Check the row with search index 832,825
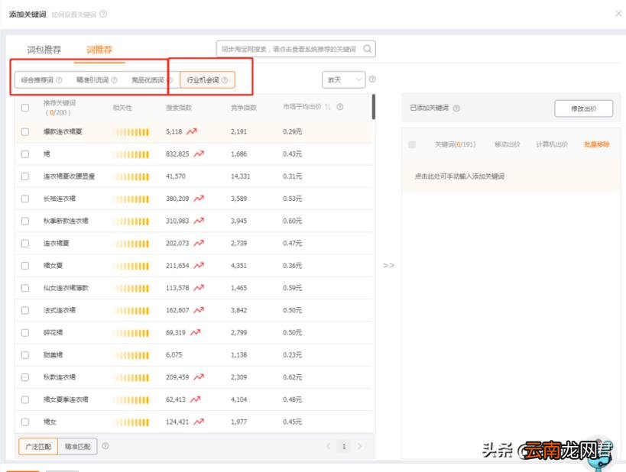626x472 pixels. coord(25,154)
